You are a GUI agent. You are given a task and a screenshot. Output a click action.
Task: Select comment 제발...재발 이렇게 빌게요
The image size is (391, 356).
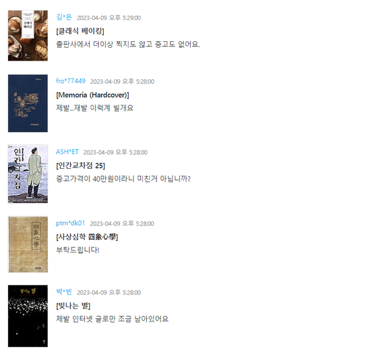click(95, 108)
